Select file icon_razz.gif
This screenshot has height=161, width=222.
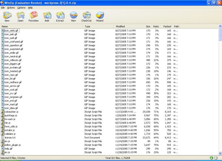(x=11, y=75)
